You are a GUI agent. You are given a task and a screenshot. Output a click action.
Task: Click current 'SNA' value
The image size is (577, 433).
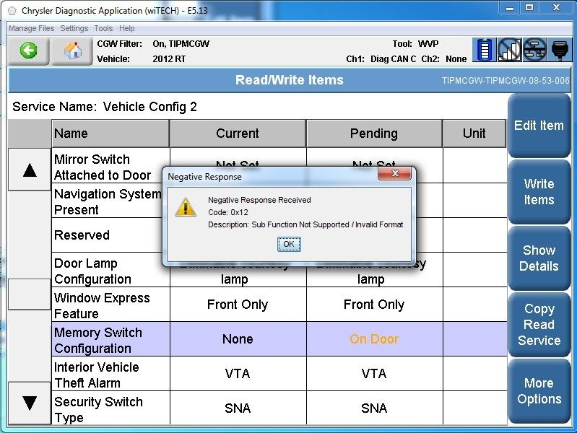pos(238,408)
